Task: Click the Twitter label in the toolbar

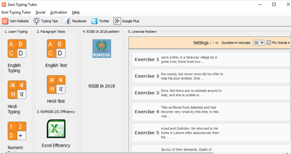Action: (104, 21)
